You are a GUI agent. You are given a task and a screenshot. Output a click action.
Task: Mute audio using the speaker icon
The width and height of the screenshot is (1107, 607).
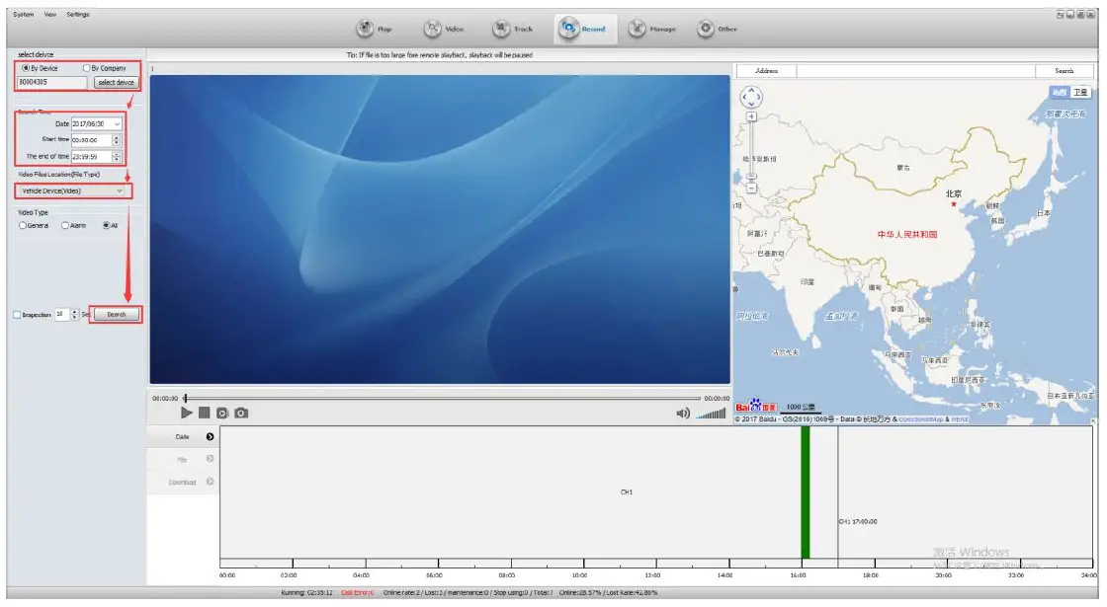pos(683,413)
